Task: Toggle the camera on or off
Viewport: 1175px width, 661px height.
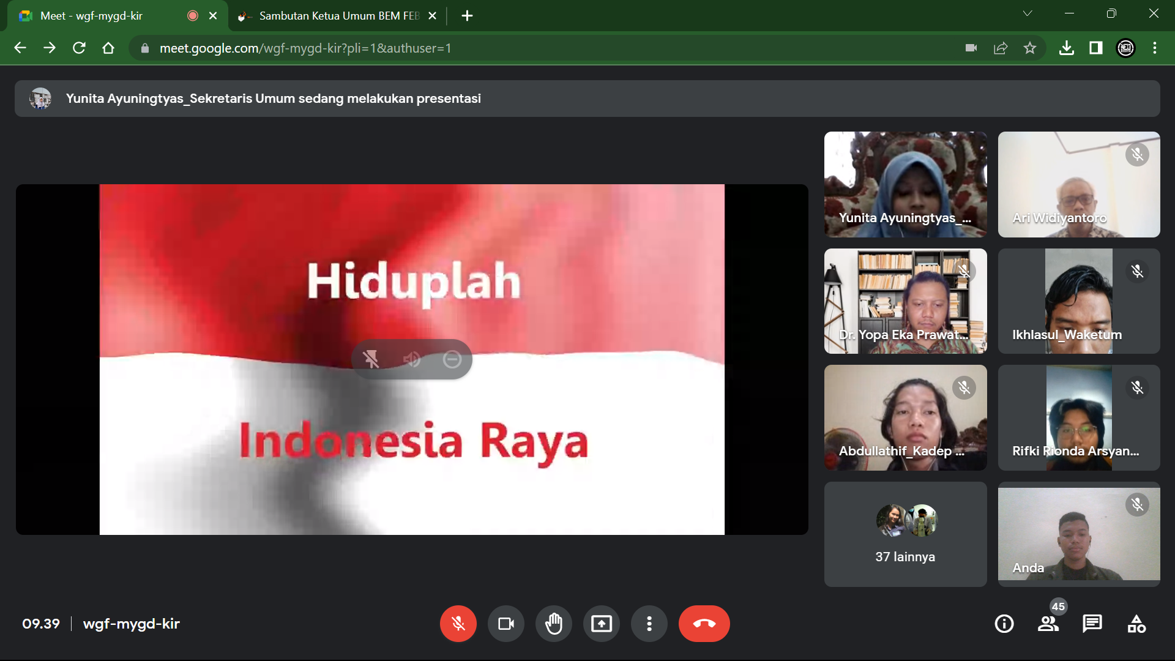Action: pos(505,624)
